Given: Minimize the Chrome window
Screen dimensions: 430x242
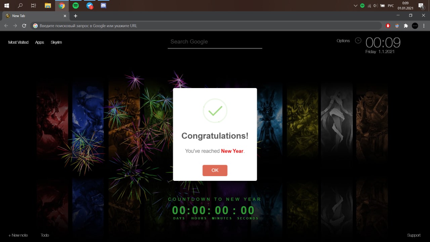Looking at the screenshot, I should click(x=398, y=15).
